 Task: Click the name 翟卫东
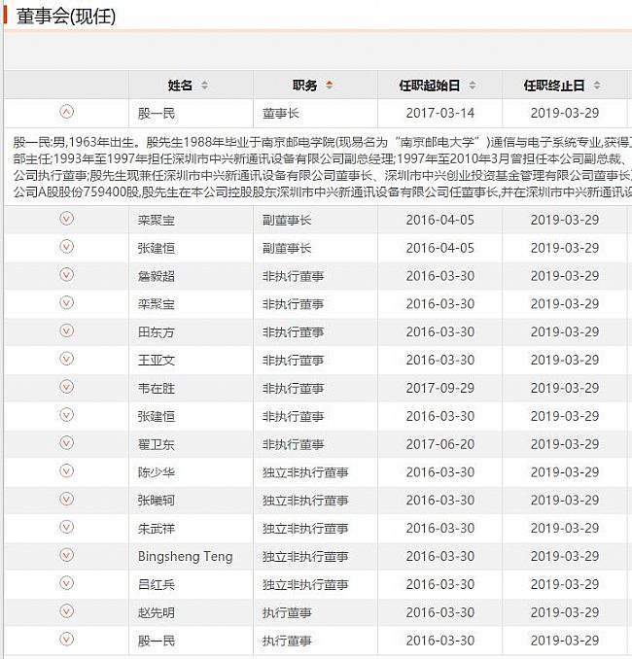(156, 444)
